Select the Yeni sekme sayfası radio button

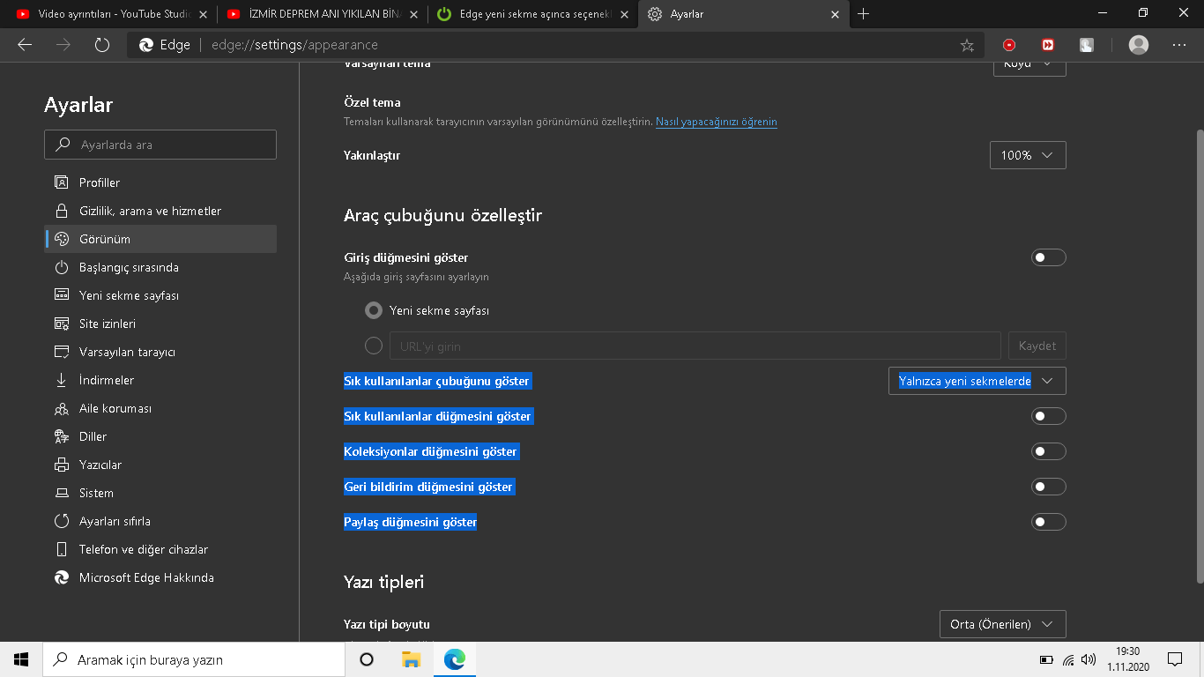tap(374, 310)
